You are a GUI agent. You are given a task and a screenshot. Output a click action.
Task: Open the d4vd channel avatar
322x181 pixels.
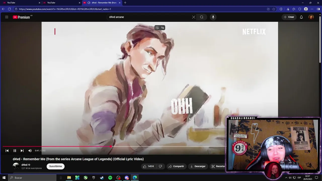click(x=16, y=166)
